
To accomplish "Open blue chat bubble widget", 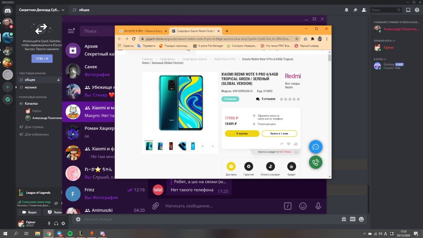I will (316, 147).
